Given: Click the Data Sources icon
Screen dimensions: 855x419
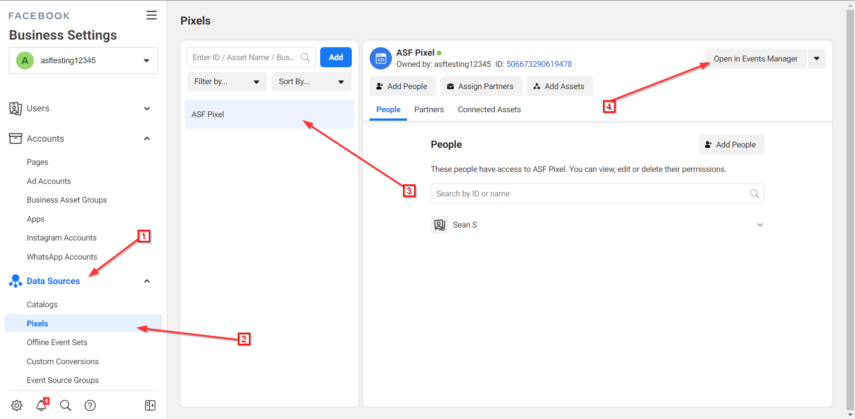Looking at the screenshot, I should point(15,281).
